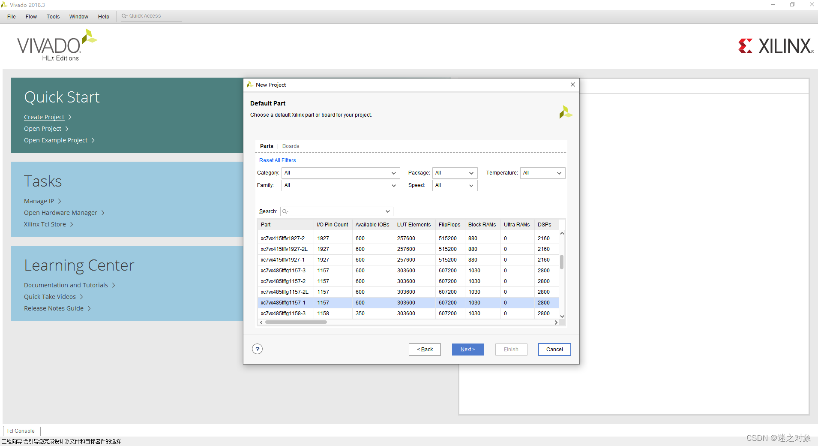Click the Release Notes Guide link
This screenshot has width=818, height=446.
click(54, 308)
